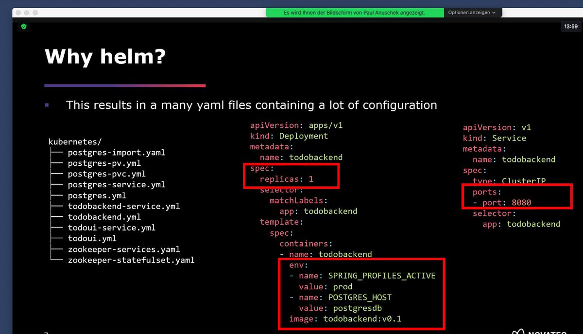Click the todobackend-service.yml file name
The image size is (583, 334).
pyautogui.click(x=124, y=206)
